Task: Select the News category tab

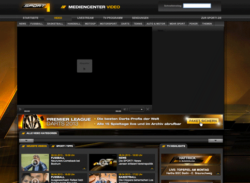Action: pos(23,24)
